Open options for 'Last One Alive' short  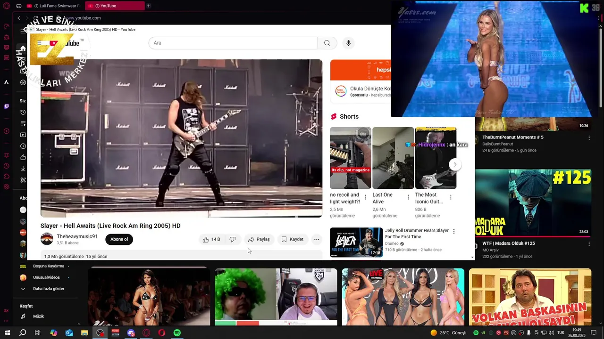click(x=408, y=197)
